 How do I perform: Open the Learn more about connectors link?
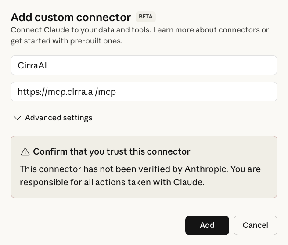206,30
